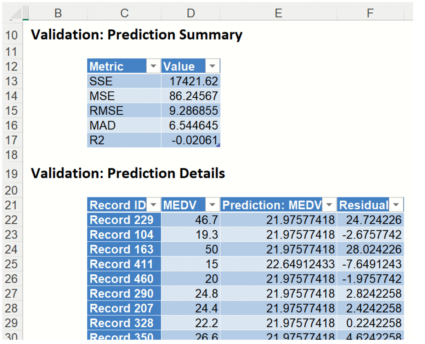
Task: Select row 22 header
Action: pyautogui.click(x=11, y=220)
